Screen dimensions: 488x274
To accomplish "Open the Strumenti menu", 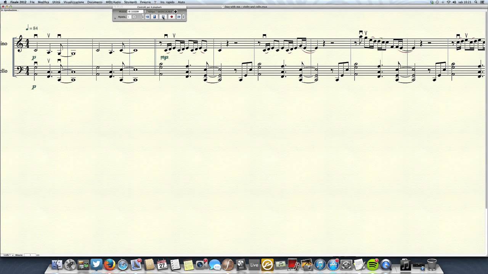I will coord(130,2).
